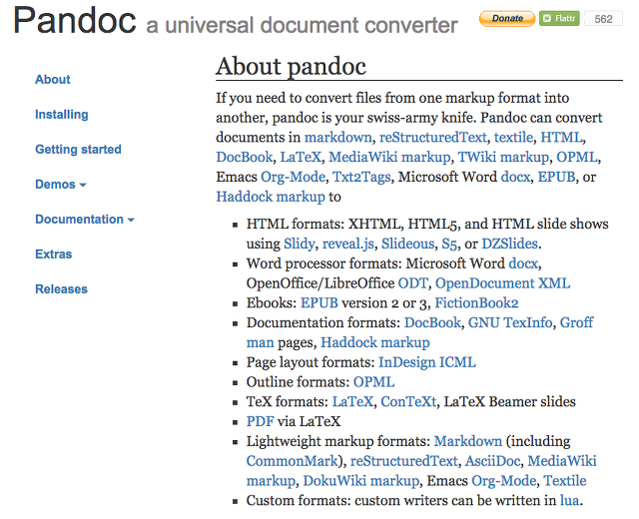Open the S5 slide show link

(449, 244)
